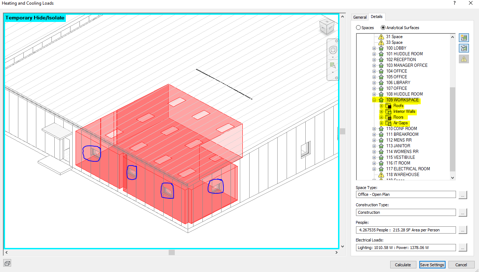Close the navigation bar in the preview
This screenshot has width=479, height=272.
pos(337,41)
